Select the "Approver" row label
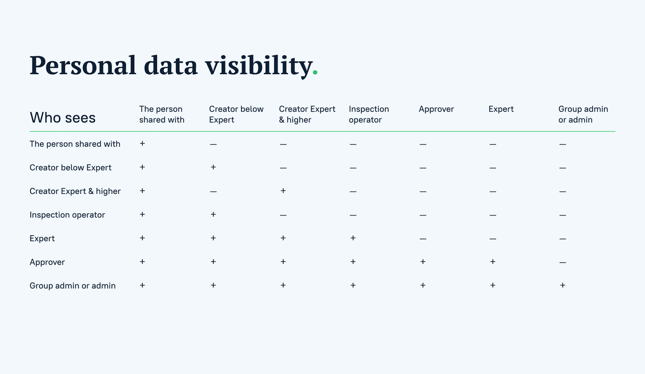 coord(47,262)
